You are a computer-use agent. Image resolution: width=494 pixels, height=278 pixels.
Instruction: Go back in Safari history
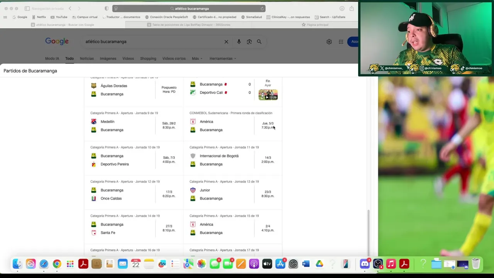pyautogui.click(x=70, y=8)
